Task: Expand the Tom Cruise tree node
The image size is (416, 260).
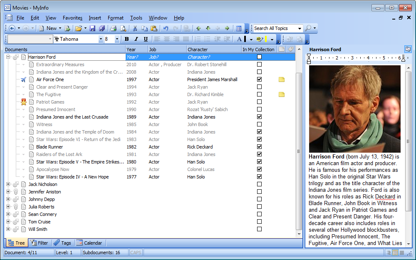Action: point(8,222)
